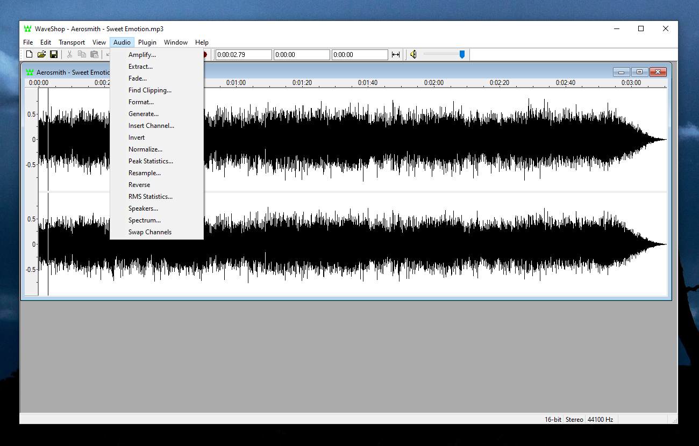The width and height of the screenshot is (699, 446).
Task: Click the 0:02:40 ruler mark
Action: [x=566, y=83]
